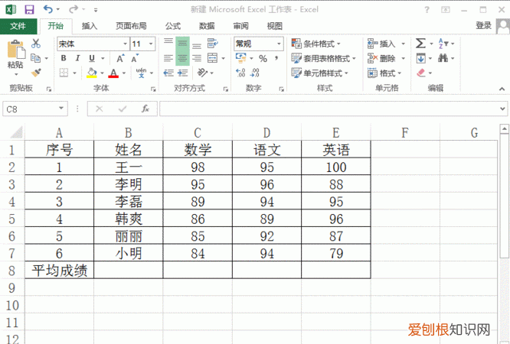510x344 pixels.
Task: Toggle Italic formatting
Action: [78, 58]
